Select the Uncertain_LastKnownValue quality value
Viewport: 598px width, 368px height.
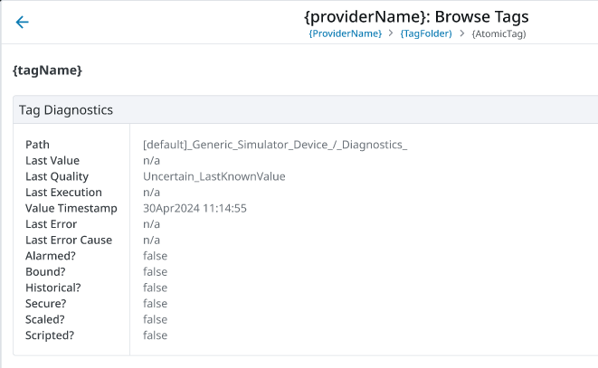click(214, 176)
